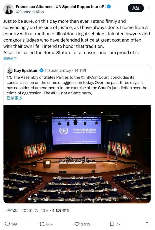Click Francesca Albanese's profile avatar
The image size is (155, 230).
point(9,9)
